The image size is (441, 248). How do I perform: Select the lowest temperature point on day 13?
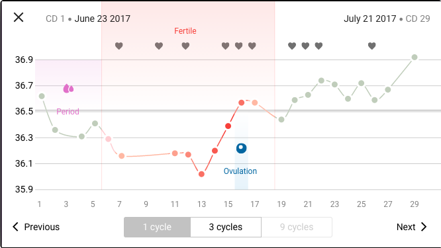click(x=201, y=174)
